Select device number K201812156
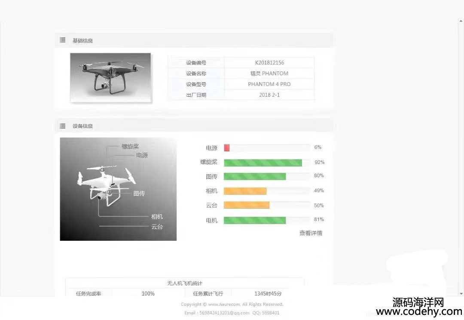The image size is (464, 320). click(x=269, y=63)
